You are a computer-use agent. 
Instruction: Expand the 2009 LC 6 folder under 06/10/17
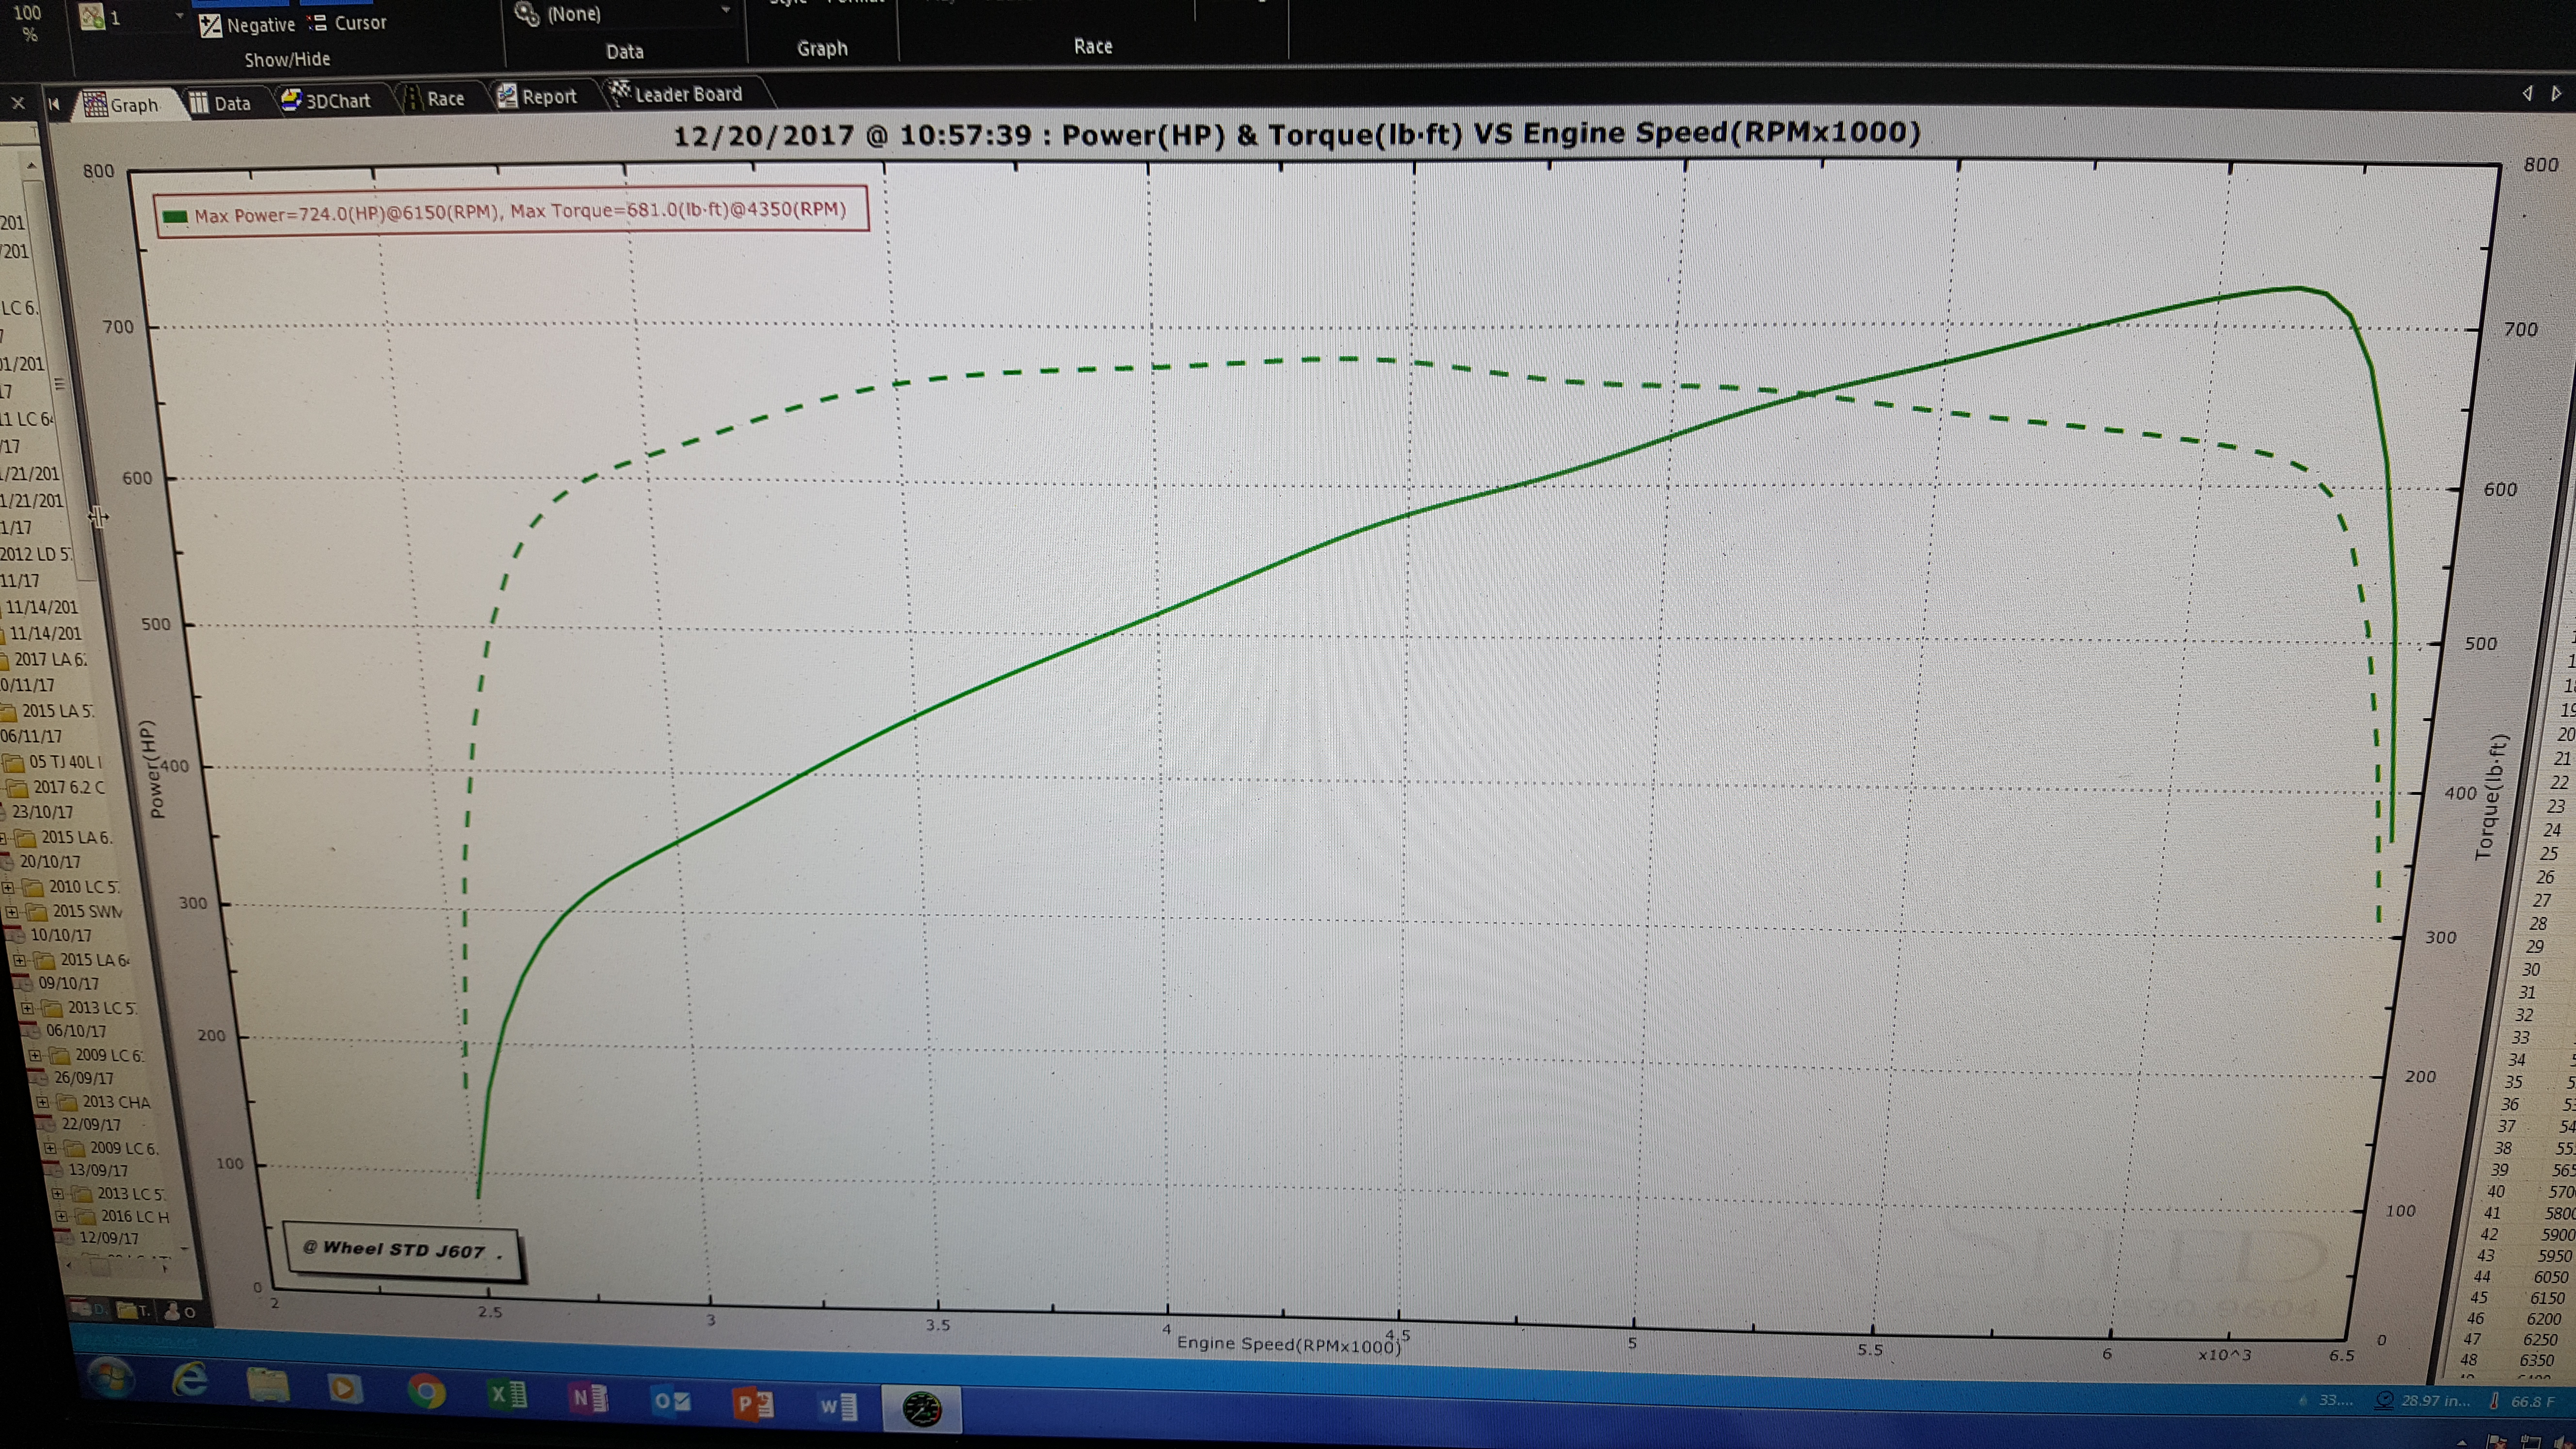coord(34,1055)
